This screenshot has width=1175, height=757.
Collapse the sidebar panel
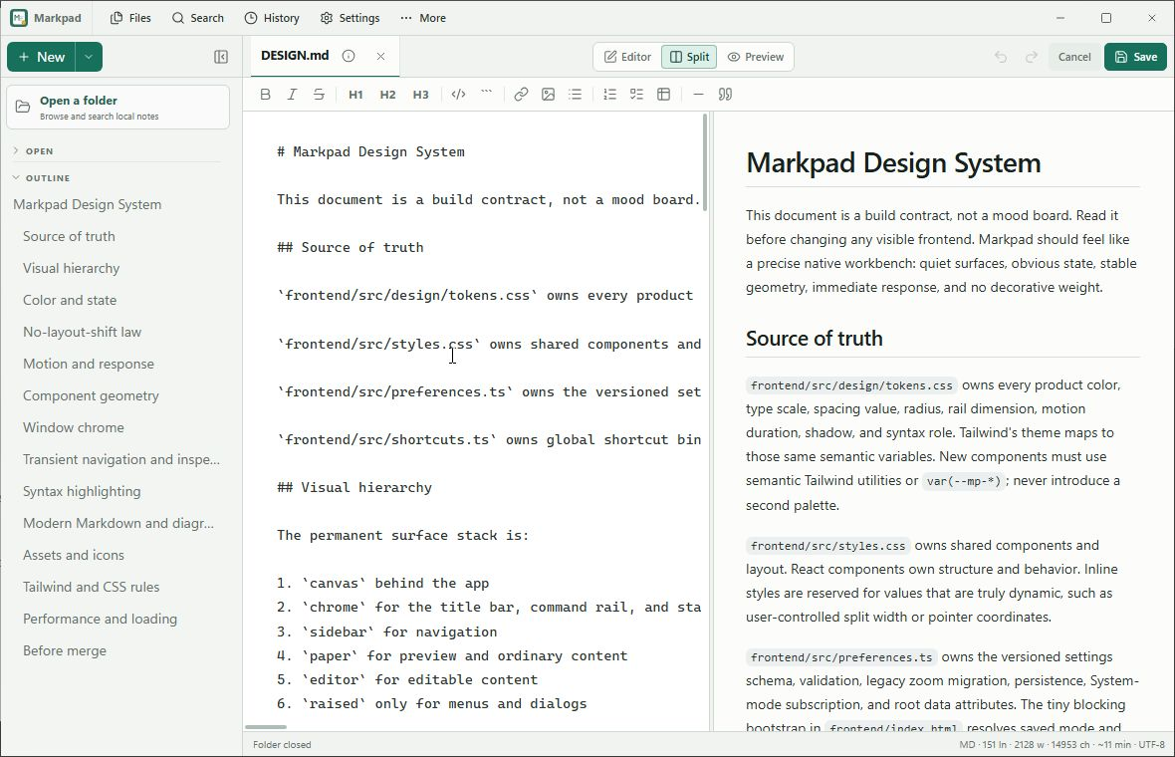(x=221, y=57)
